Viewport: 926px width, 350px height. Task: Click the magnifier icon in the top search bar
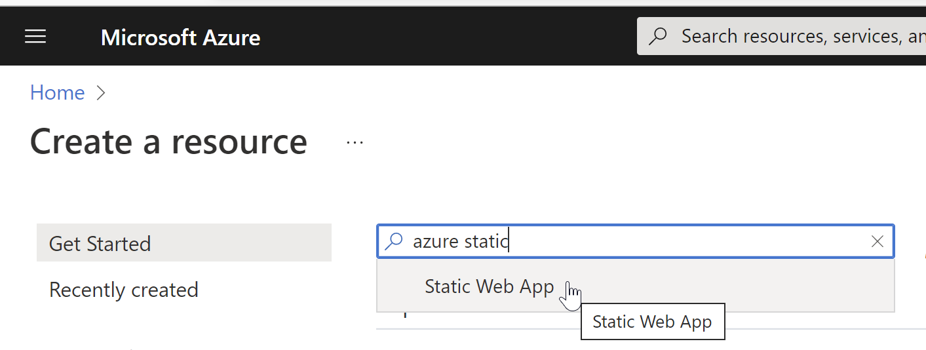tap(657, 36)
